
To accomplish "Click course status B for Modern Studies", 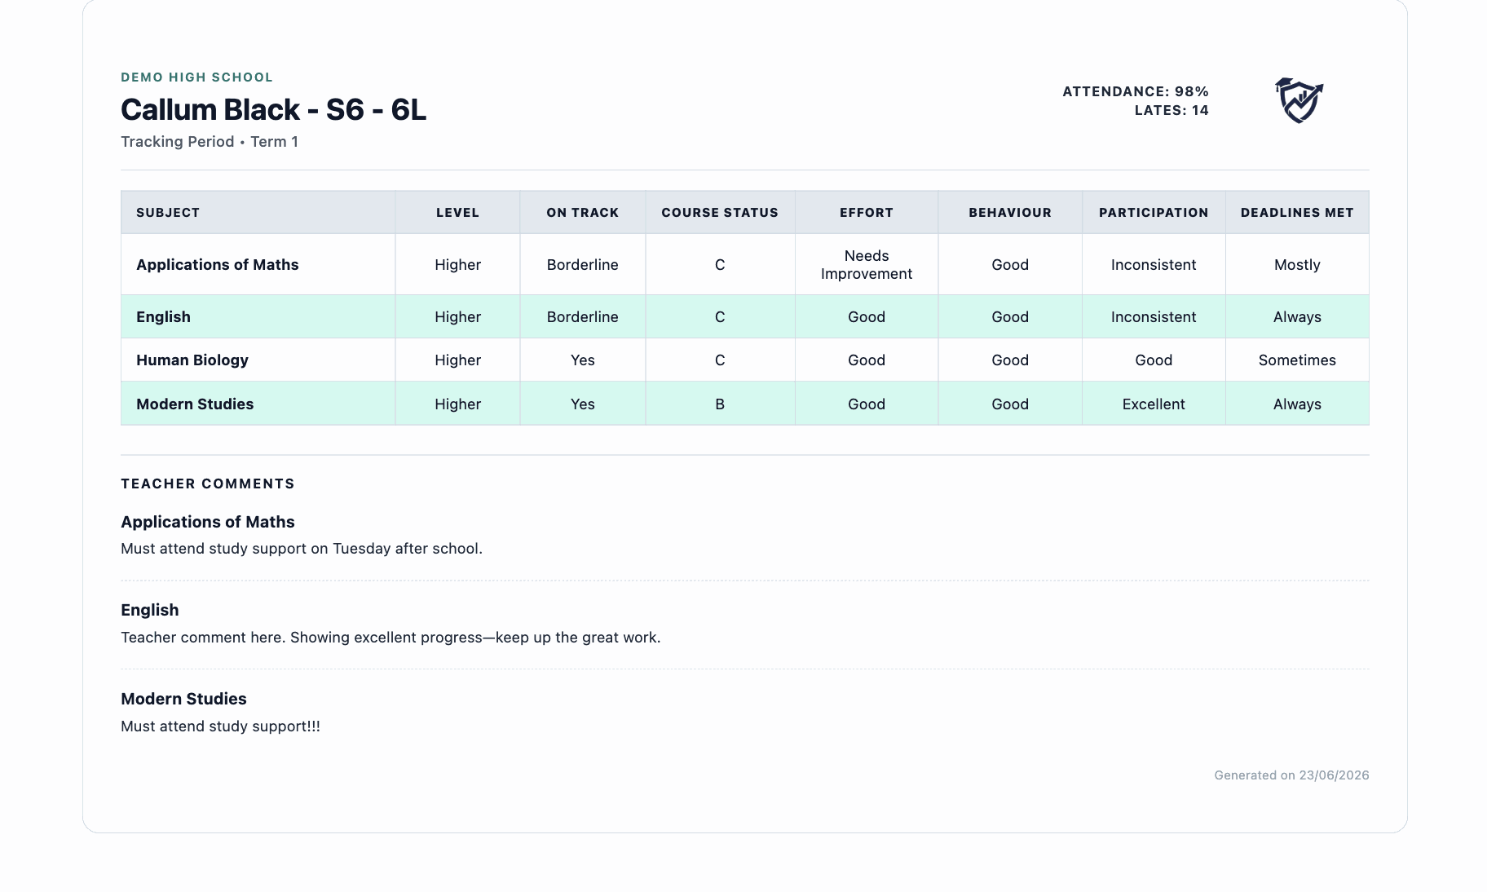I will [x=720, y=404].
